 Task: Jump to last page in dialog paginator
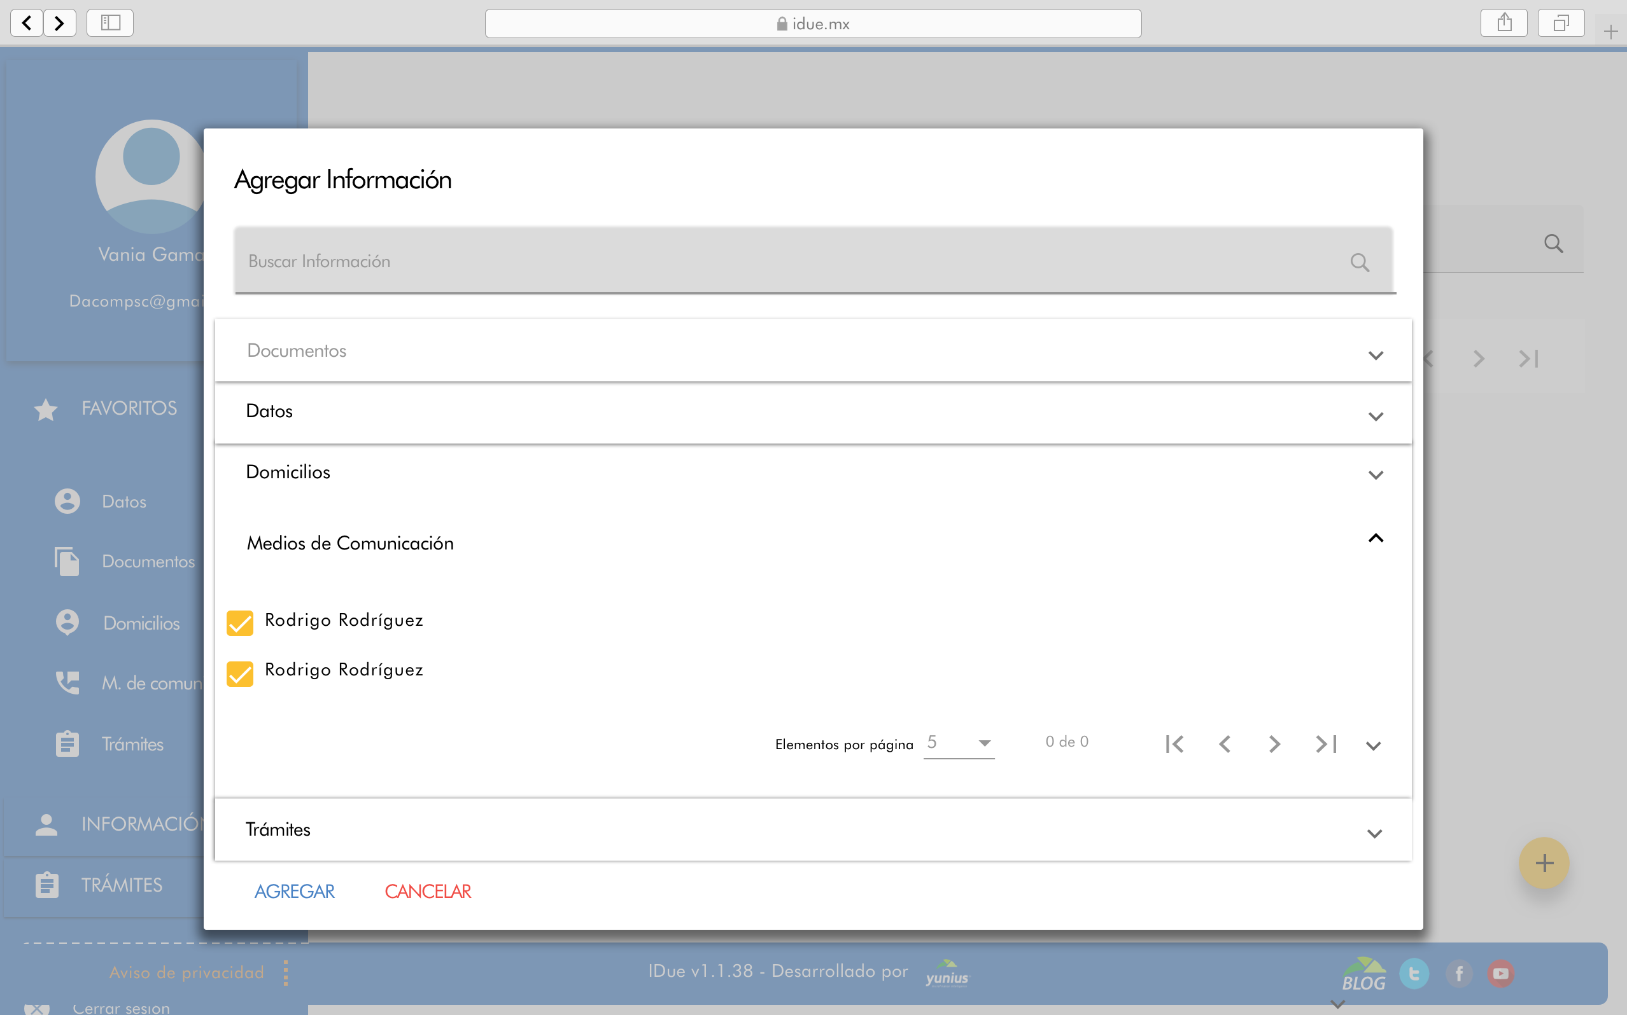(1325, 744)
